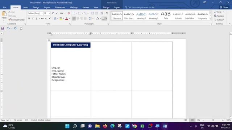Toggle Subscript formatting
This screenshot has width=232, height=130.
(46, 18)
